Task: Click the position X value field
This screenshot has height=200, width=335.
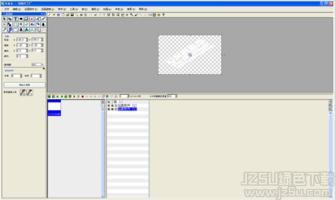Action: coord(22,40)
